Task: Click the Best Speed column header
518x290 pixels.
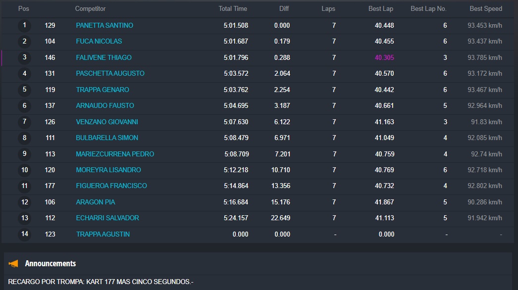Action: [486, 9]
